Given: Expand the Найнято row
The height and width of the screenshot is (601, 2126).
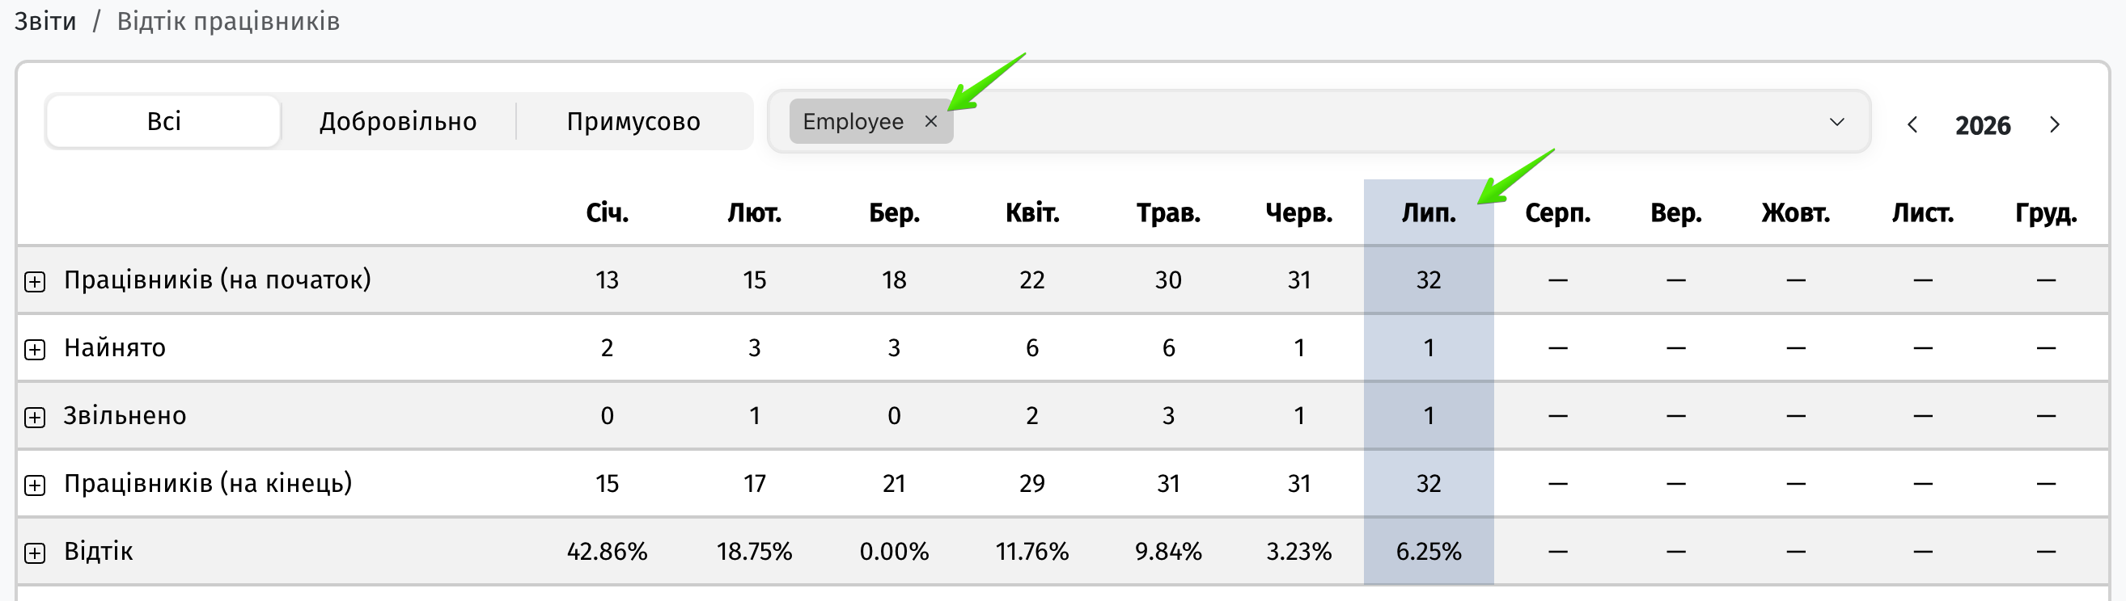Looking at the screenshot, I should (x=35, y=350).
